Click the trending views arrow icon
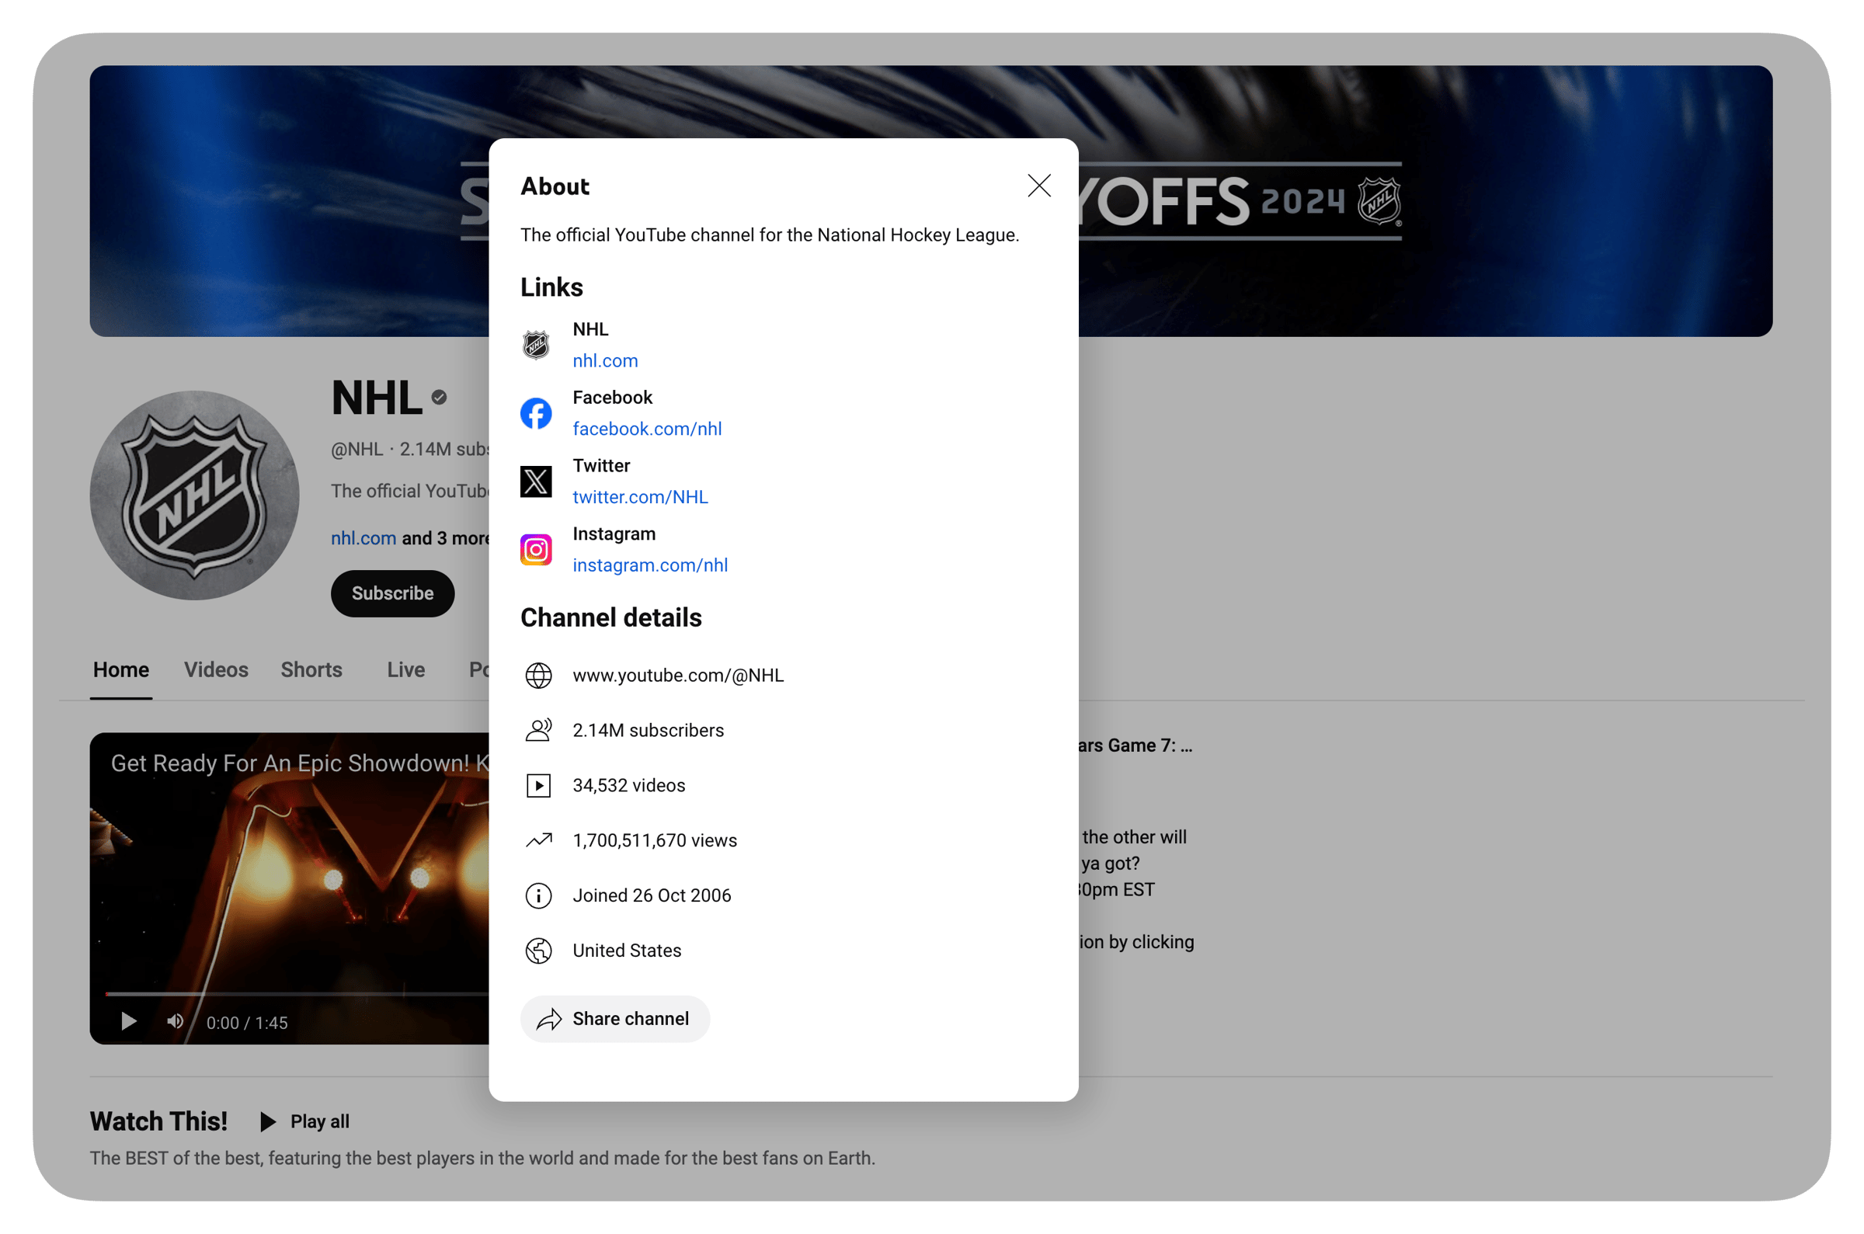This screenshot has width=1864, height=1234. (538, 840)
